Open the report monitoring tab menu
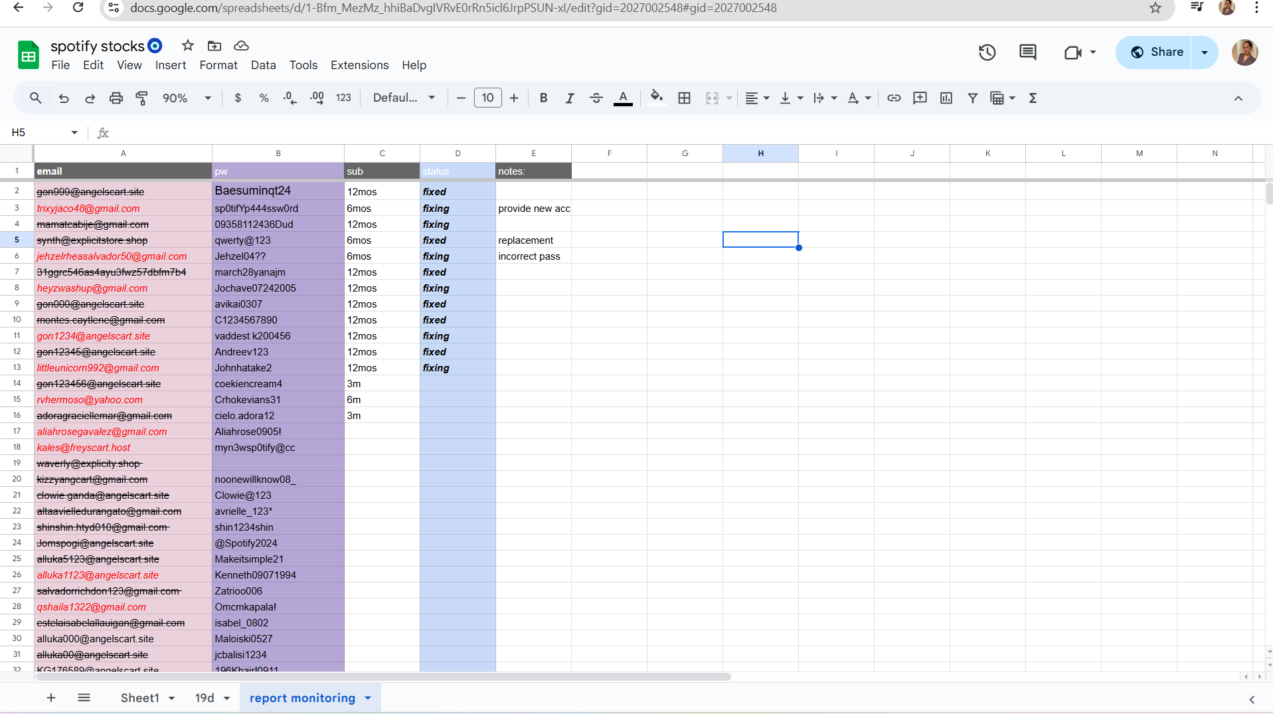 368,698
